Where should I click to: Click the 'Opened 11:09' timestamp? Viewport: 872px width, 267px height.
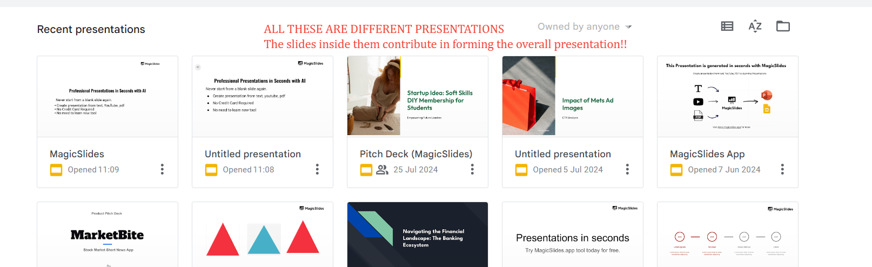coord(93,170)
